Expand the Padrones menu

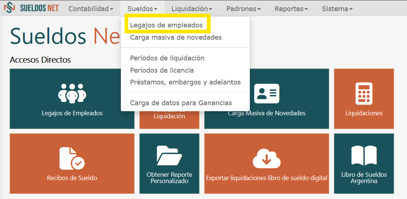(x=244, y=9)
